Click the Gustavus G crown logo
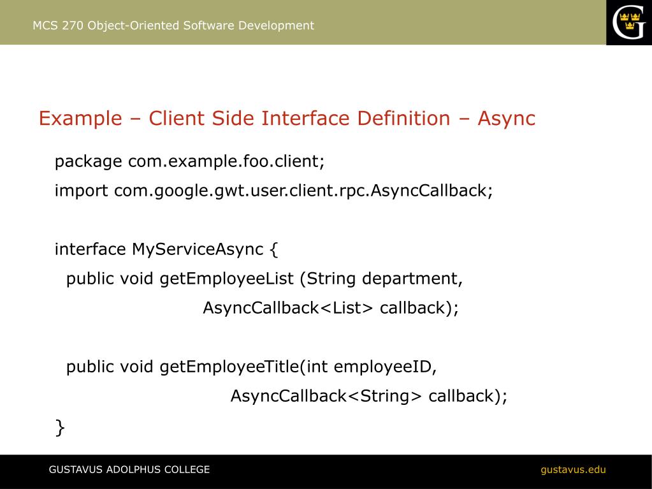The image size is (652, 489). point(628,22)
